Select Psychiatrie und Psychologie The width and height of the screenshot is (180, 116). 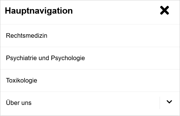pyautogui.click(x=45, y=58)
